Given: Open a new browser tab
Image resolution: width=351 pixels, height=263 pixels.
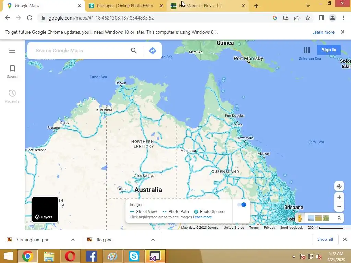Looking at the screenshot, I should [x=256, y=6].
